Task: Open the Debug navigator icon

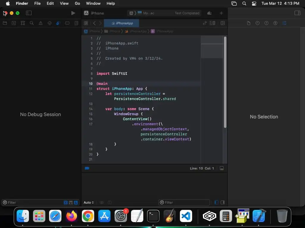Action: (58, 23)
